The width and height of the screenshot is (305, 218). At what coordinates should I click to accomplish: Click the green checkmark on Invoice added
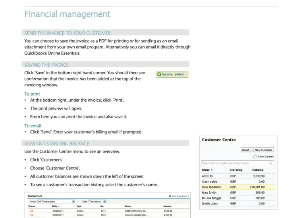click(159, 74)
